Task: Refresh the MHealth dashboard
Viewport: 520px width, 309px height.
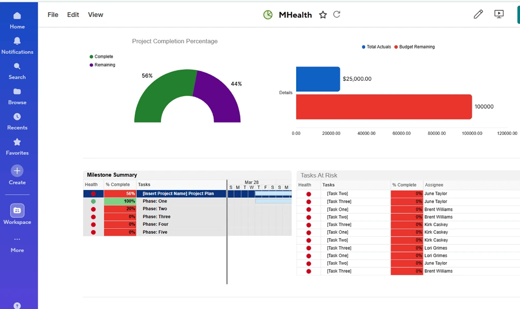Action: (x=336, y=14)
